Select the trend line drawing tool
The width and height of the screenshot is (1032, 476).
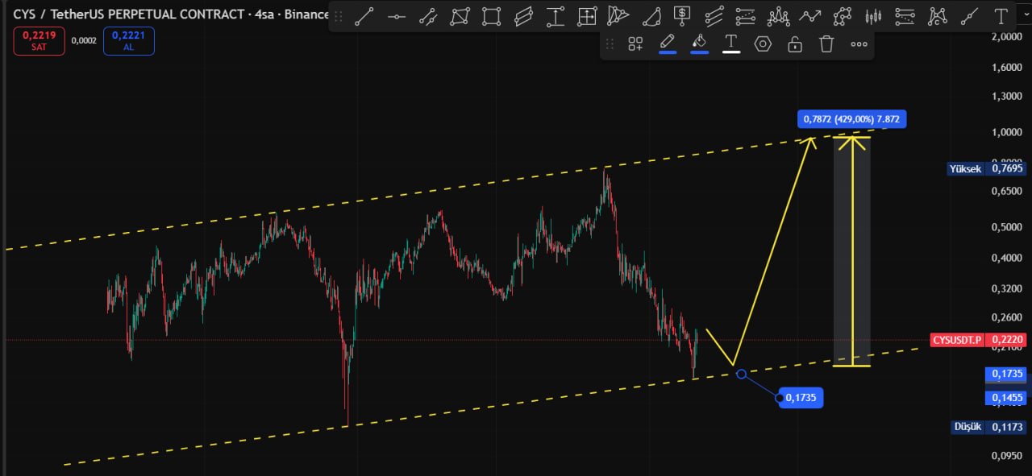coord(364,15)
